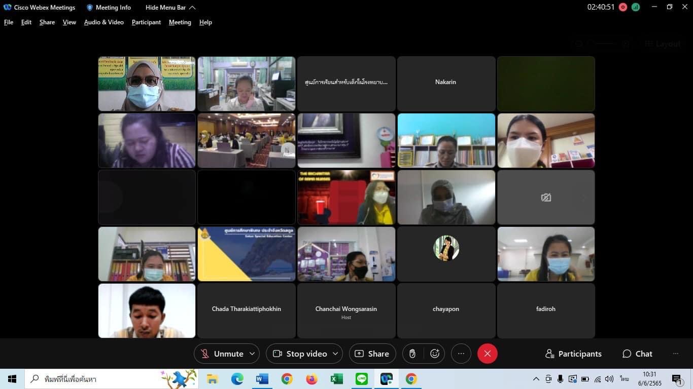693x389 pixels.
Task: Click the red leave meeting button
Action: point(487,354)
